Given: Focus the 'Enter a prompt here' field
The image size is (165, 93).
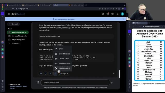Looking at the screenshot, I should (x=75, y=82).
